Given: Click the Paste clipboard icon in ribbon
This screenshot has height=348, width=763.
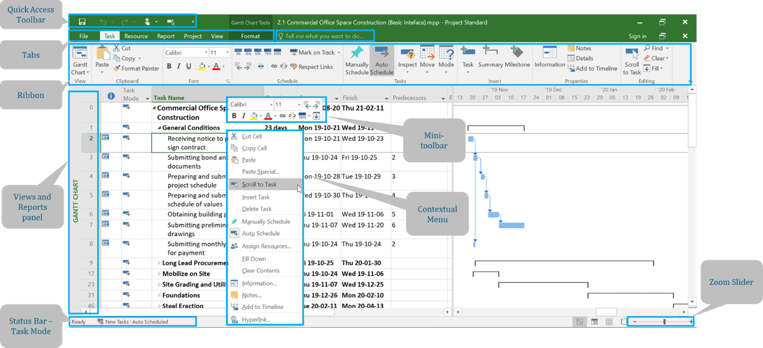Looking at the screenshot, I should [x=103, y=52].
